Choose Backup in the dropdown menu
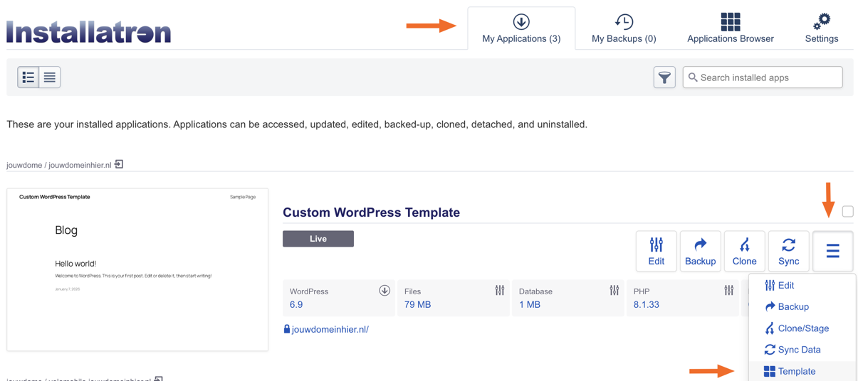Screen dimensions: 858x381 click(802, 307)
